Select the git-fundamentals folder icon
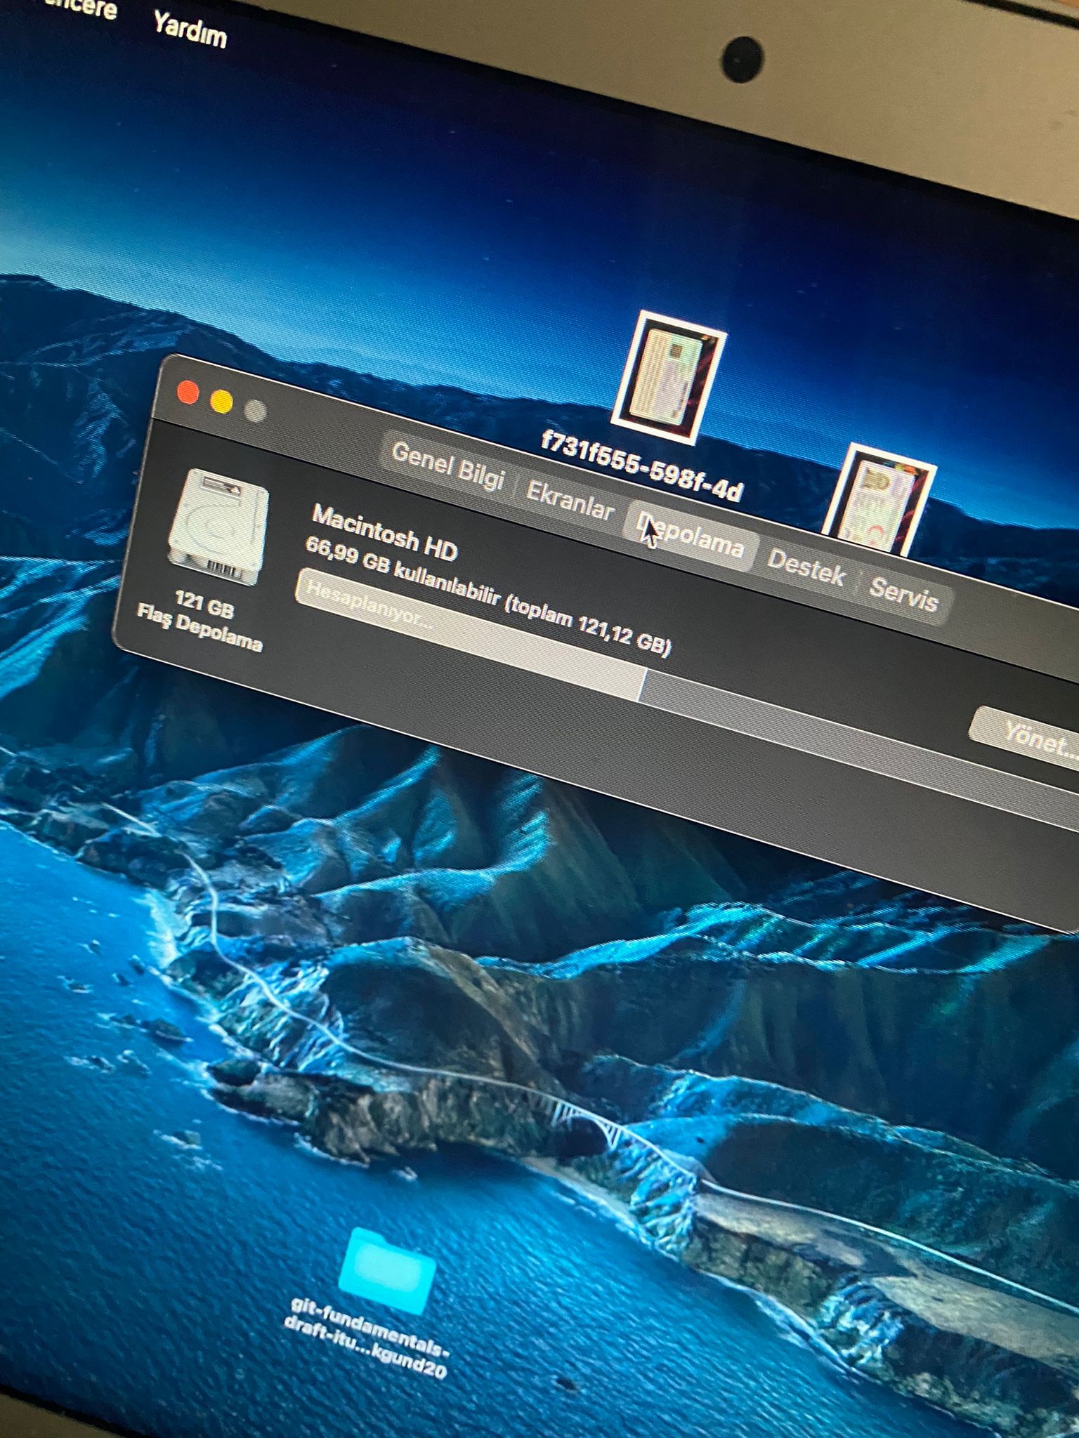The height and width of the screenshot is (1438, 1079). [387, 1272]
